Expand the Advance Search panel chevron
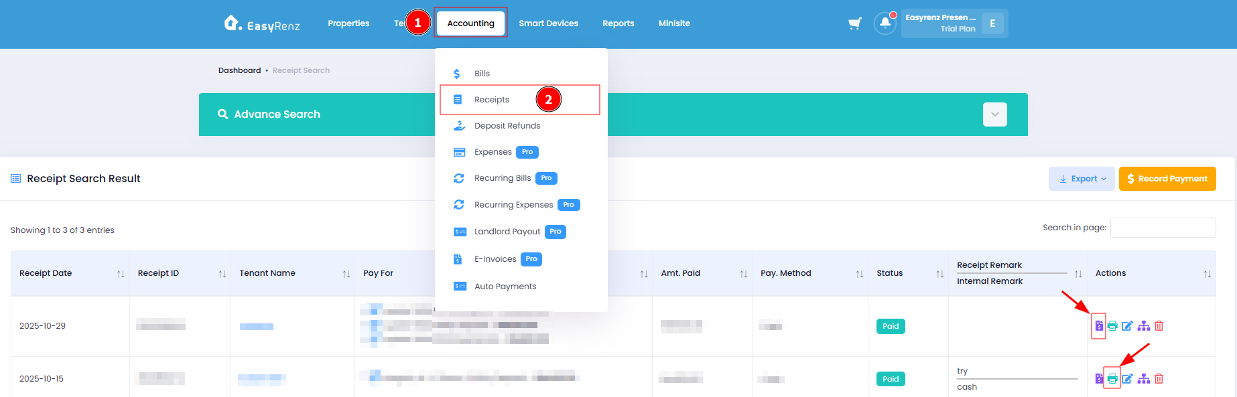Image resolution: width=1237 pixels, height=397 pixels. point(995,114)
